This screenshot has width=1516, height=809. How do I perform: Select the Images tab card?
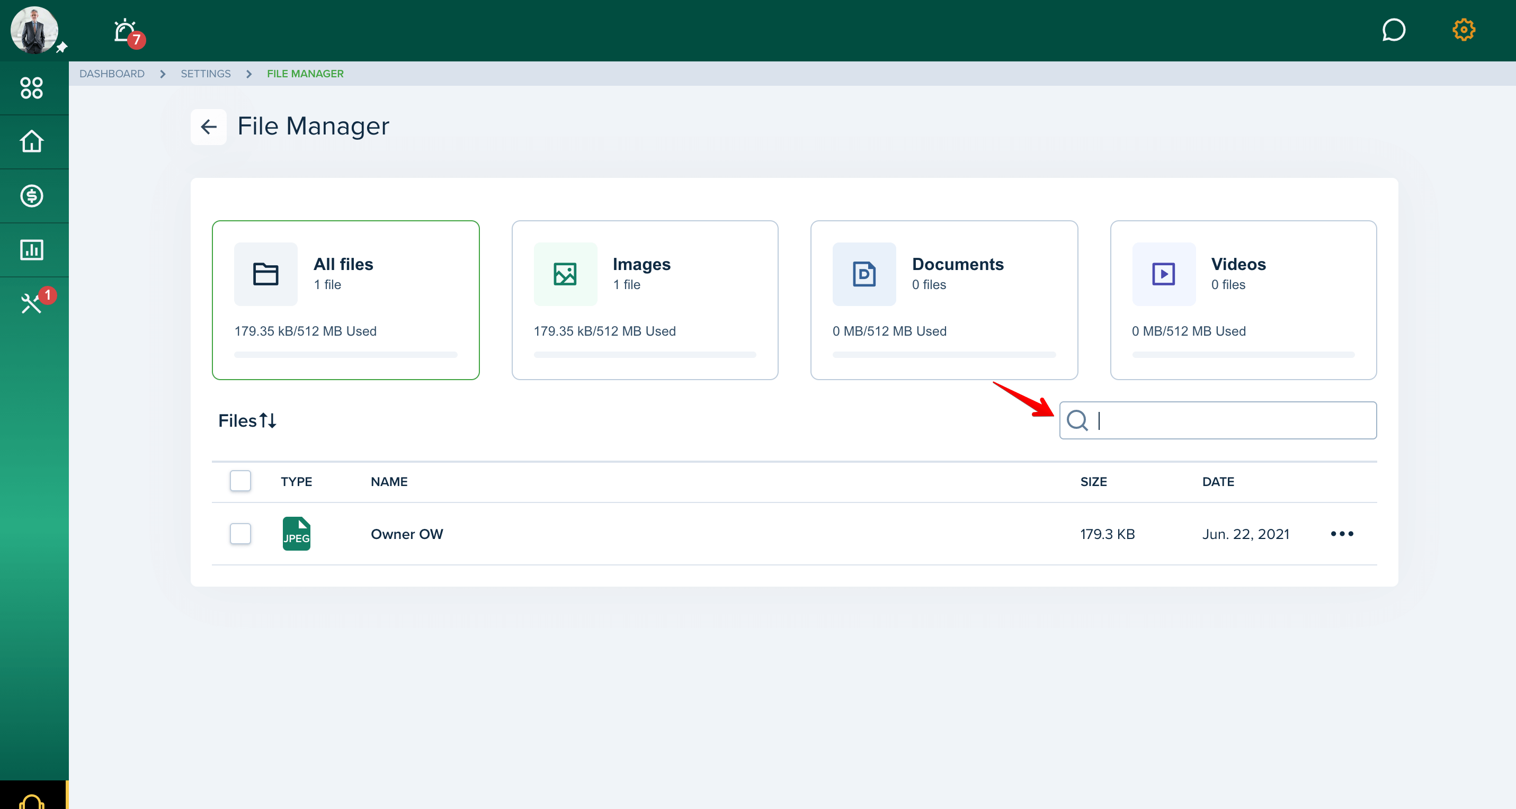coord(645,300)
